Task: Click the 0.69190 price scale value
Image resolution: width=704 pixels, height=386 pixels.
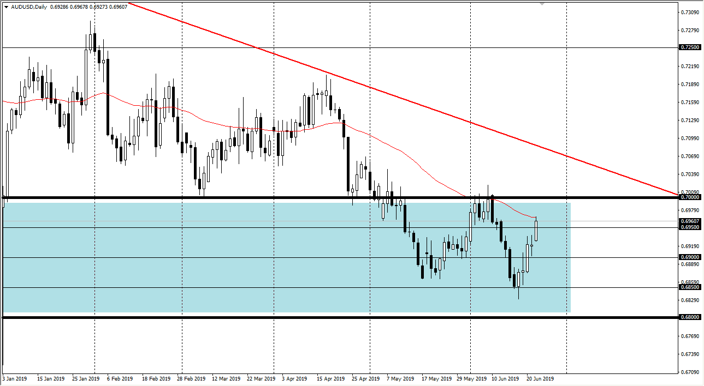Action: 690,246
